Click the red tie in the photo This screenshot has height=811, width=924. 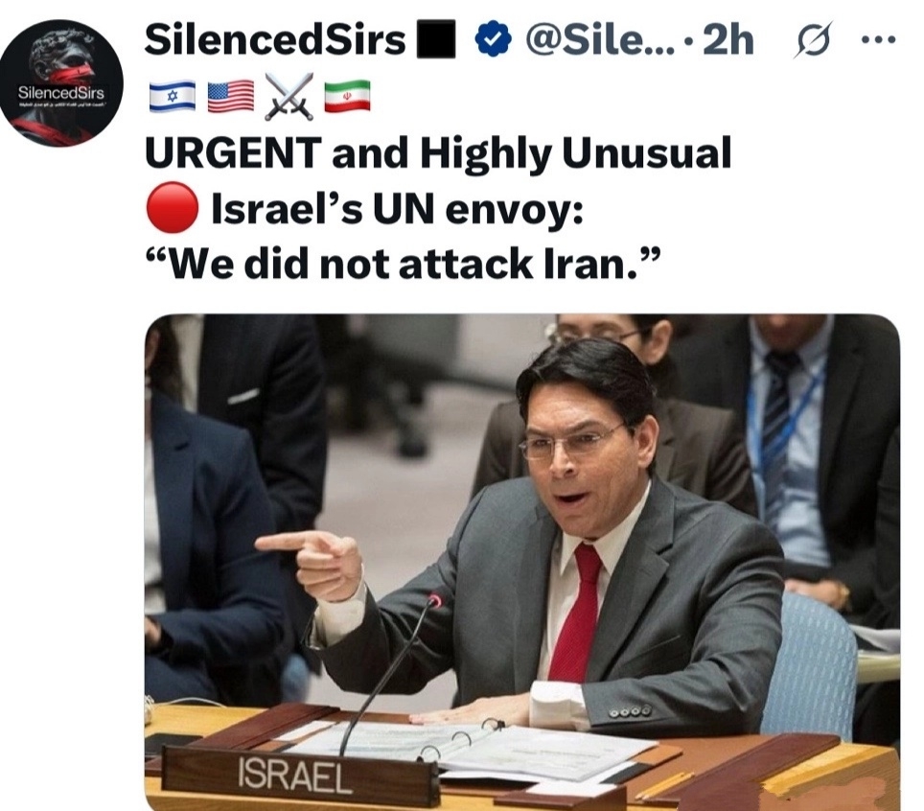(576, 613)
